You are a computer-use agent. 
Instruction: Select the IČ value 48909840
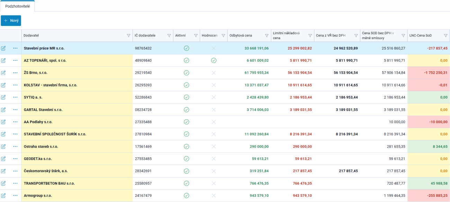click(143, 61)
